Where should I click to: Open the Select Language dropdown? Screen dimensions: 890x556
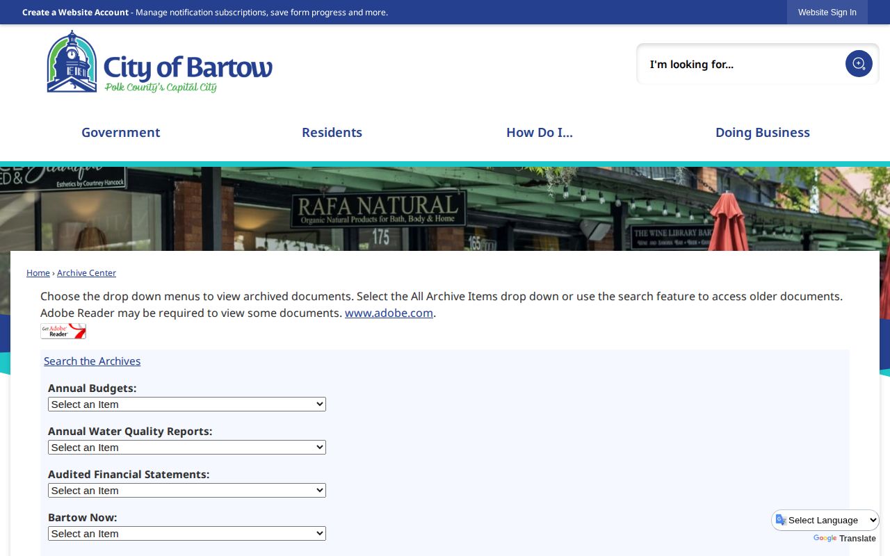point(825,520)
